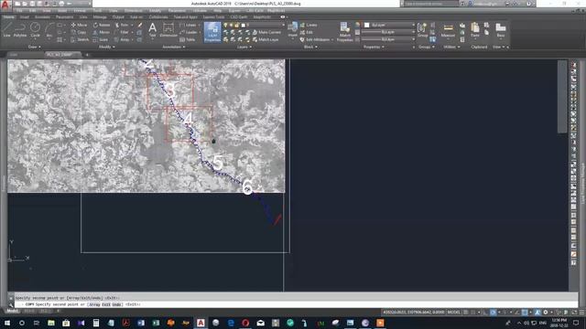Screen dimensions: 586x329
Task: Click MODEL space toggle in status bar
Action: [453, 313]
